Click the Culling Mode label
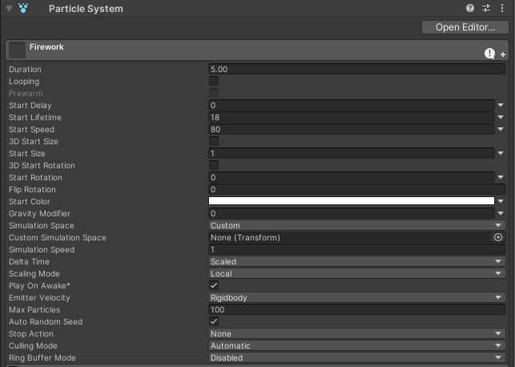Image resolution: width=515 pixels, height=367 pixels. pos(33,345)
